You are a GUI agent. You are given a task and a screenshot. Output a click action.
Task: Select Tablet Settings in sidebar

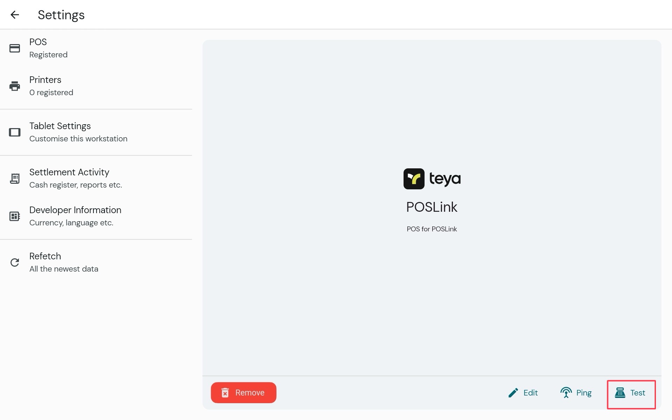point(96,132)
